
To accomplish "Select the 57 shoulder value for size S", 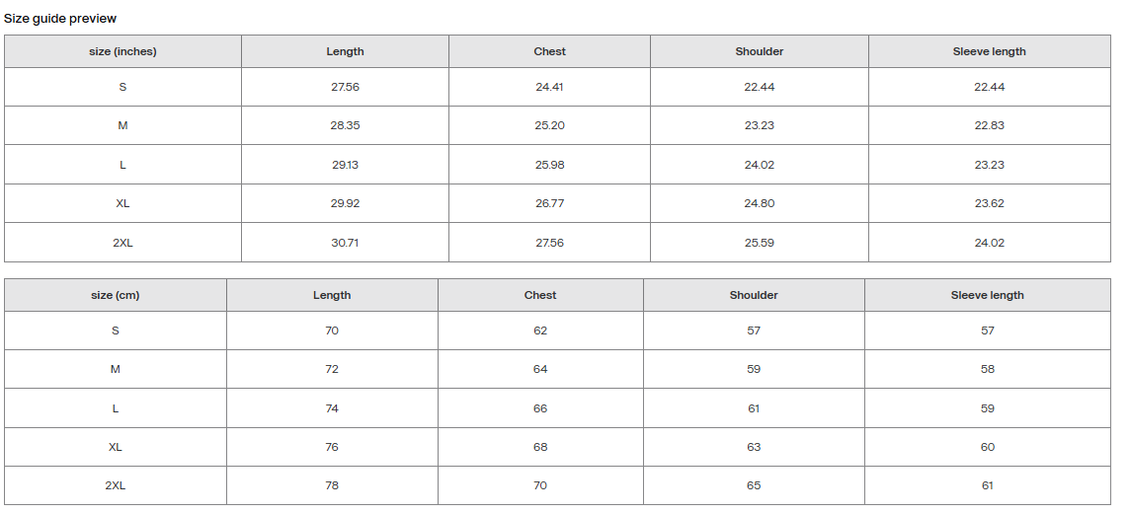I will (x=754, y=330).
